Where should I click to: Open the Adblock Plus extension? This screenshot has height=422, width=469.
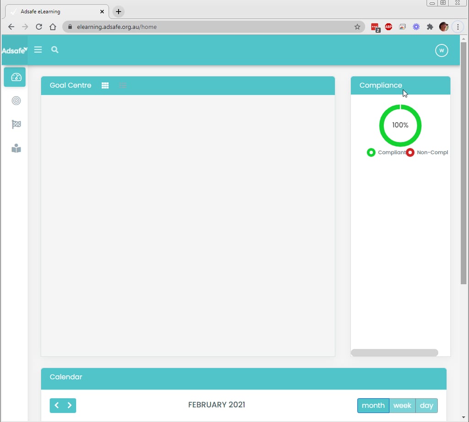tap(388, 27)
